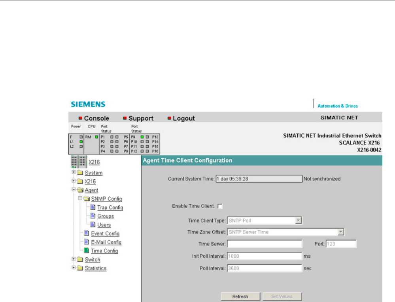Click the 'Not synchronized' status text
Image resolution: width=395 pixels, height=302 pixels.
pos(322,179)
